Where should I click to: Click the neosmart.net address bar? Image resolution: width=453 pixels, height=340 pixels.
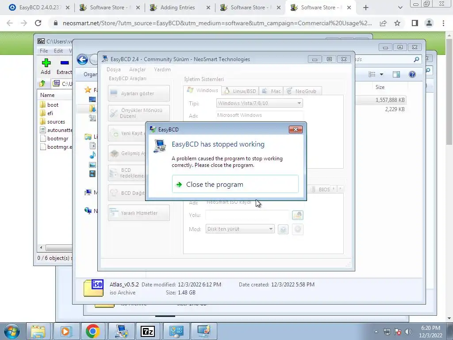217,23
